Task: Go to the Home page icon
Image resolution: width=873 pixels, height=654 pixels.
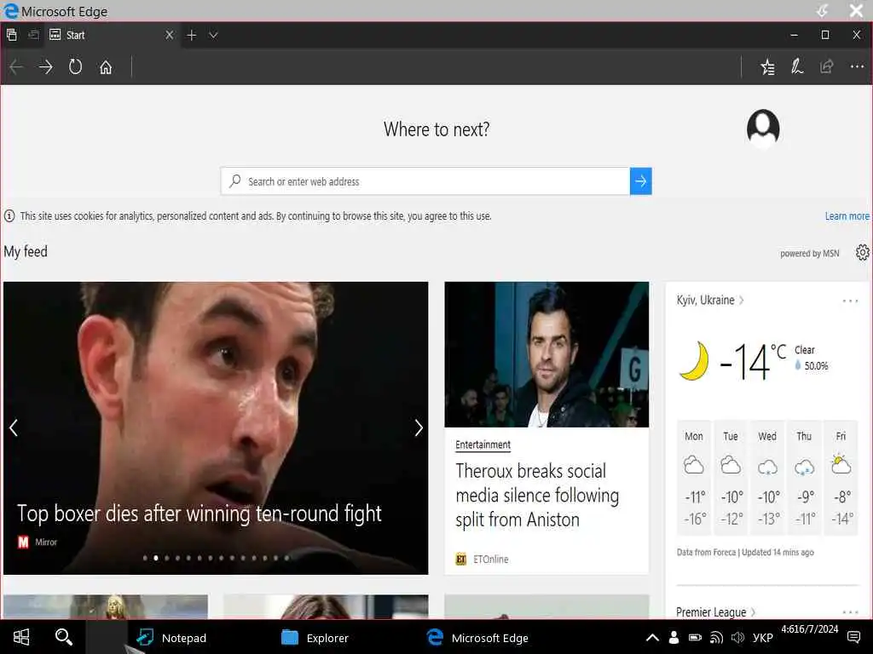Action: coord(106,67)
